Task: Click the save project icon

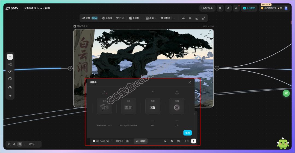Action: [220, 8]
